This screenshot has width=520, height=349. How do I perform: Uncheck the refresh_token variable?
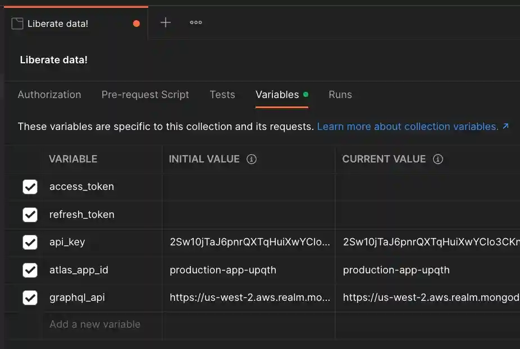click(x=30, y=215)
